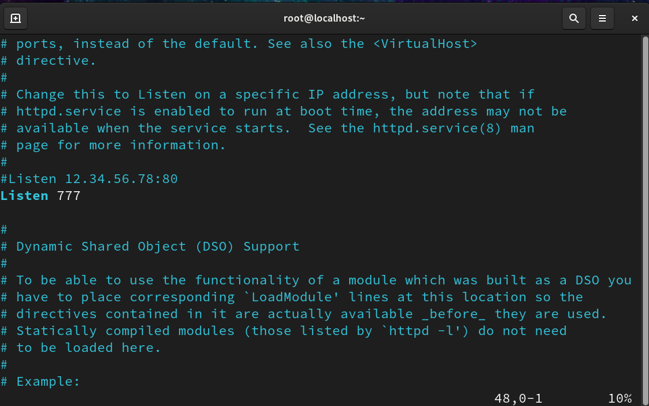Viewport: 649px width, 406px height.
Task: Click the word LoadModule in comment
Action: click(x=292, y=297)
